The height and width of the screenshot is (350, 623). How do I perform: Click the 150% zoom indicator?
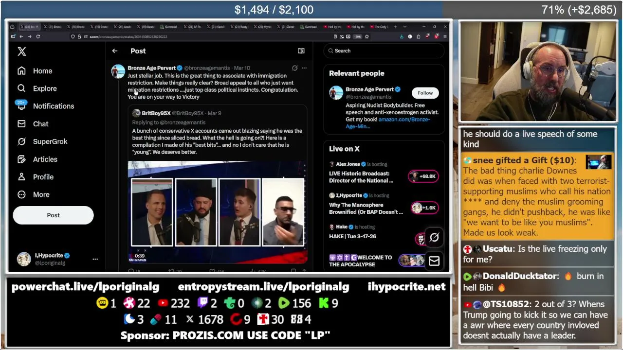pos(358,36)
